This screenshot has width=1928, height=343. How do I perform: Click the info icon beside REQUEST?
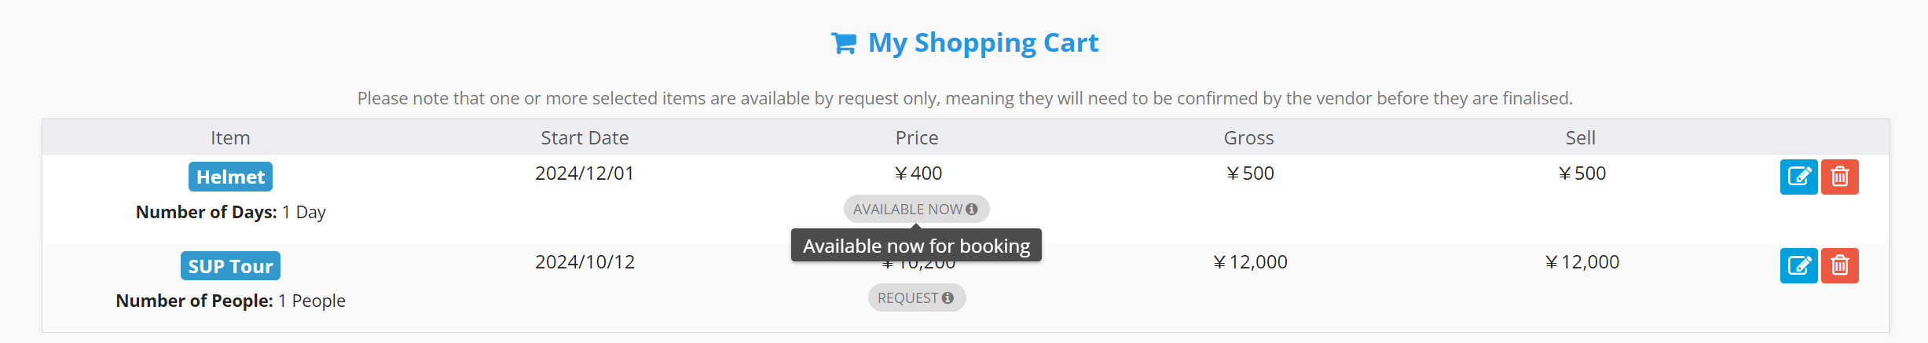948,298
